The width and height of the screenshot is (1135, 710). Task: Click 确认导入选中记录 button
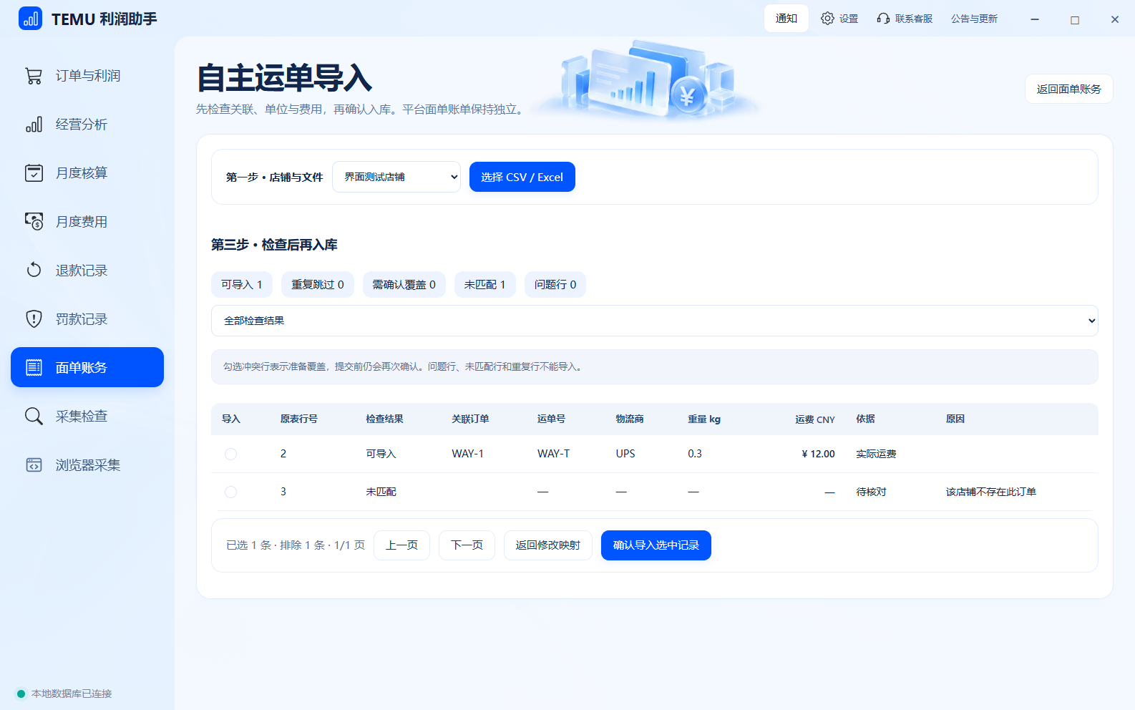(656, 545)
